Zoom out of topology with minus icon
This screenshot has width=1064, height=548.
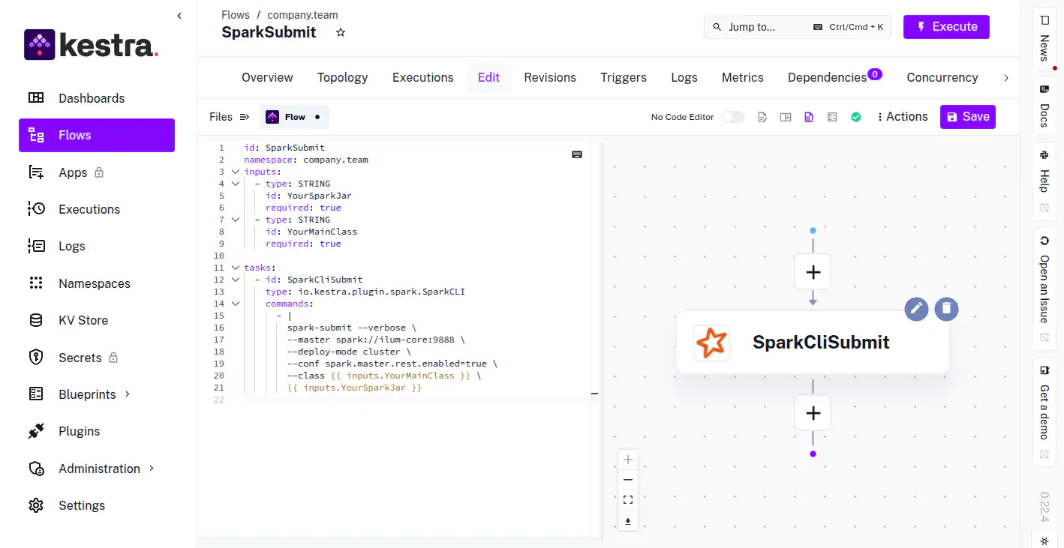coord(628,480)
